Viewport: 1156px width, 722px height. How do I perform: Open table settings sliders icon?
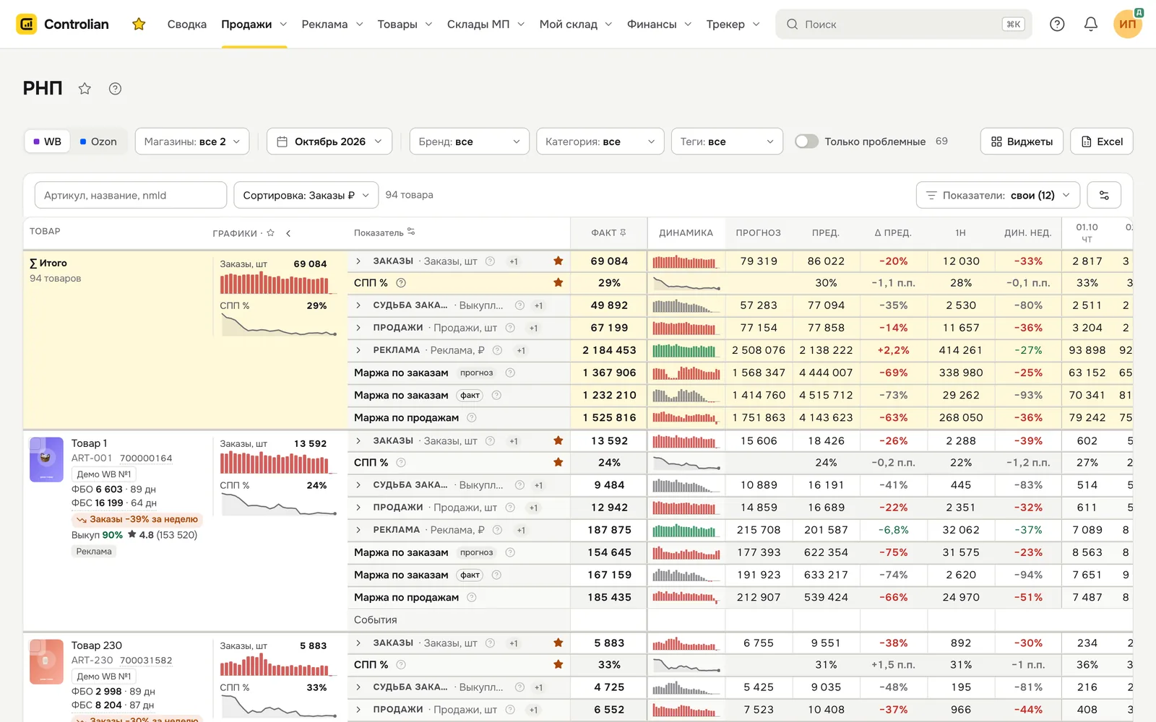(x=1104, y=195)
